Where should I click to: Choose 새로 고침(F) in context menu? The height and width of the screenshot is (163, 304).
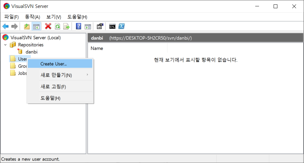(60, 86)
